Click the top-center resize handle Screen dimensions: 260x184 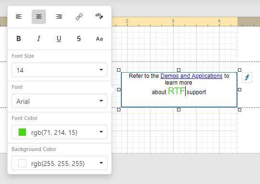[x=178, y=70]
